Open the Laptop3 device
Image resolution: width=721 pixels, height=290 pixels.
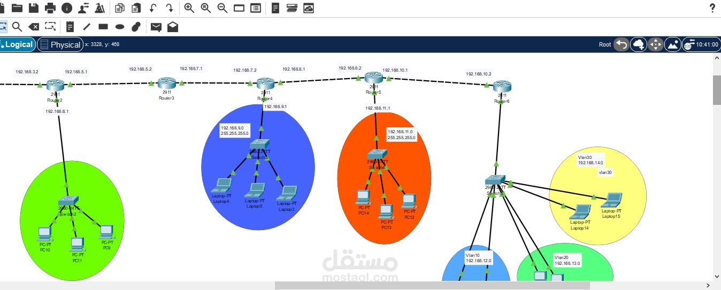click(286, 193)
